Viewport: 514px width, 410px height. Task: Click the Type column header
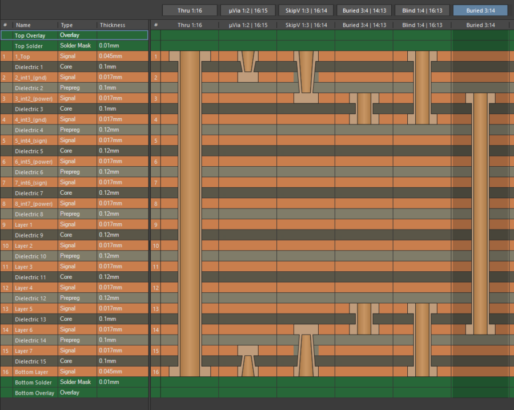pos(67,25)
